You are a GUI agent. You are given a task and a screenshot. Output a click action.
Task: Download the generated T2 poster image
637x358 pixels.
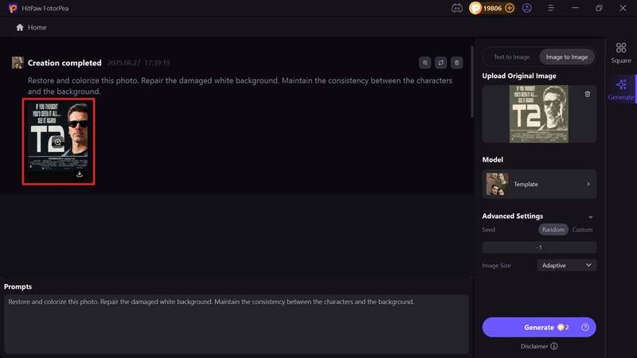[x=79, y=173]
